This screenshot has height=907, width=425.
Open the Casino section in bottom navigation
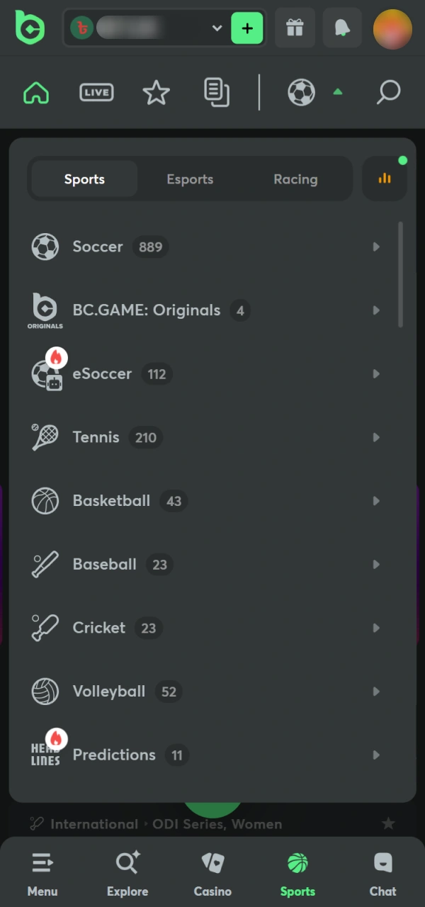(212, 872)
